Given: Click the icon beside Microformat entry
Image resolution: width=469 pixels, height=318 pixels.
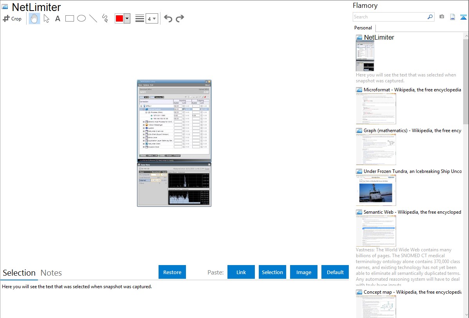Looking at the screenshot, I should tap(359, 90).
